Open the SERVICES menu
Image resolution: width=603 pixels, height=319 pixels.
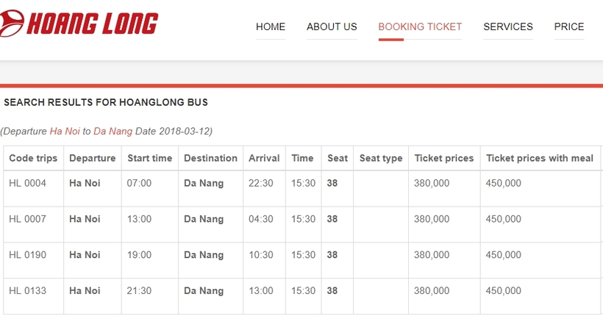coord(508,26)
